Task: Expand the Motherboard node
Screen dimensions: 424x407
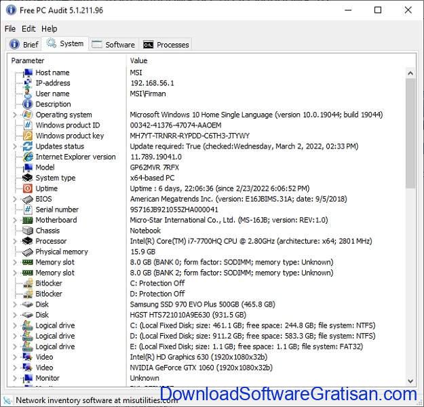Action: [x=15, y=220]
